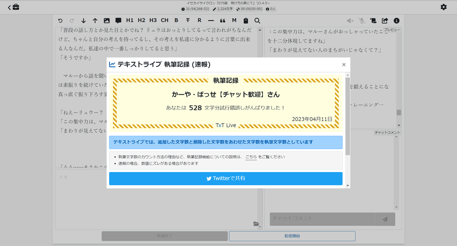This screenshot has height=246, width=457.
Task: Apply H2 heading formatting
Action: [142, 20]
